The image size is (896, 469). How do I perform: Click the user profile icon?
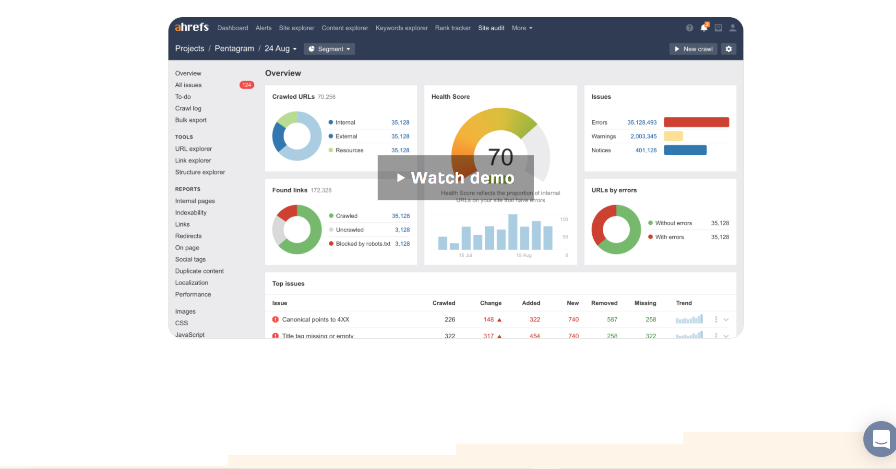pos(732,28)
